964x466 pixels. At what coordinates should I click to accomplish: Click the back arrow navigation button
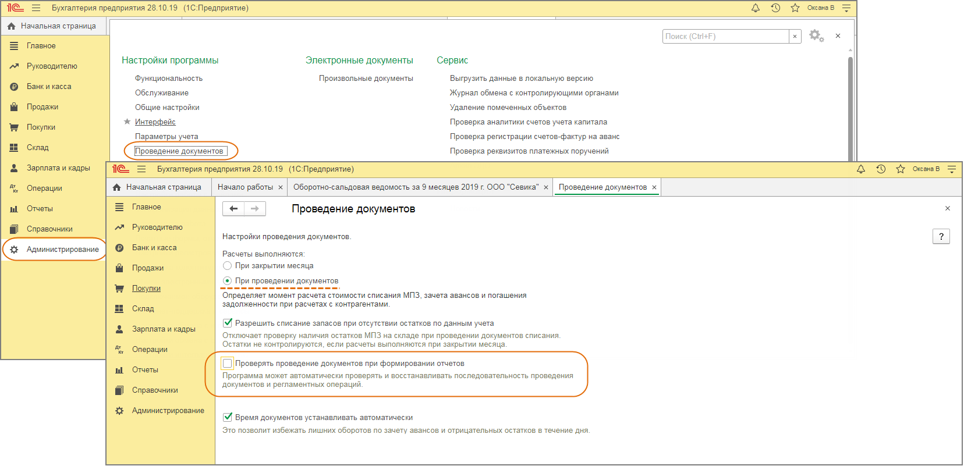233,209
